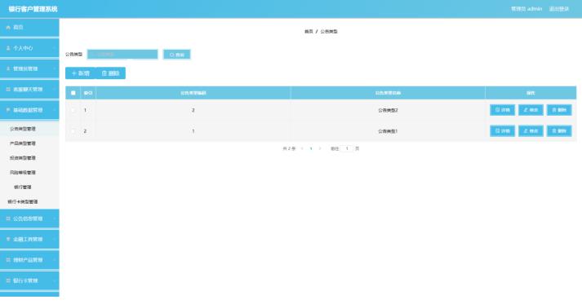Image resolution: width=582 pixels, height=304 pixels.
Task: Go to the previous page arrow
Action: pyautogui.click(x=302, y=148)
